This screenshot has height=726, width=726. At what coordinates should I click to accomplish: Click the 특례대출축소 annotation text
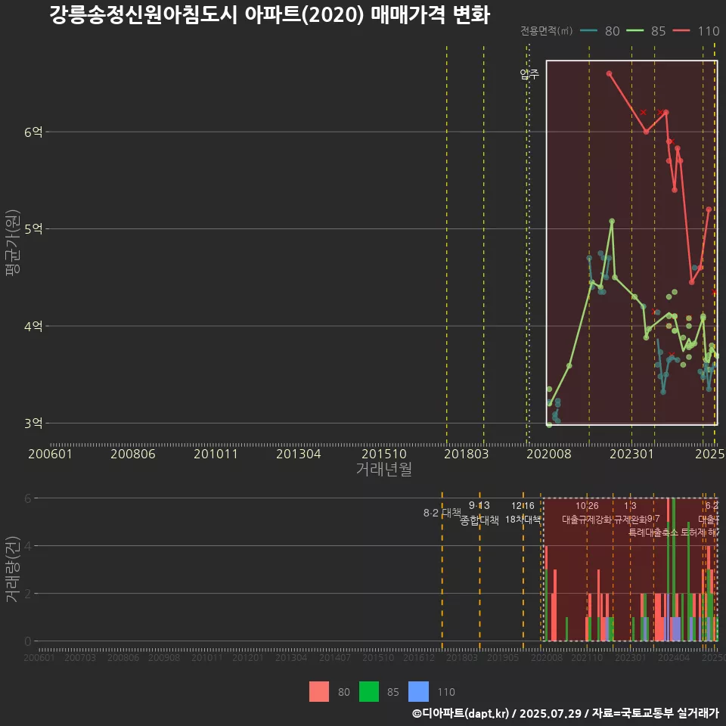[653, 532]
